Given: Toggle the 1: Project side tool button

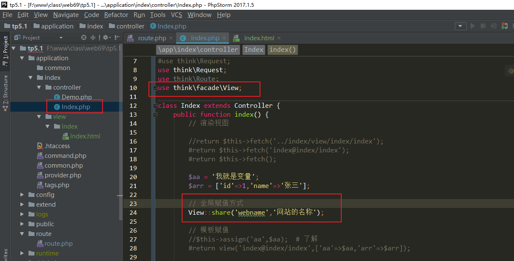Looking at the screenshot, I should tap(6, 51).
